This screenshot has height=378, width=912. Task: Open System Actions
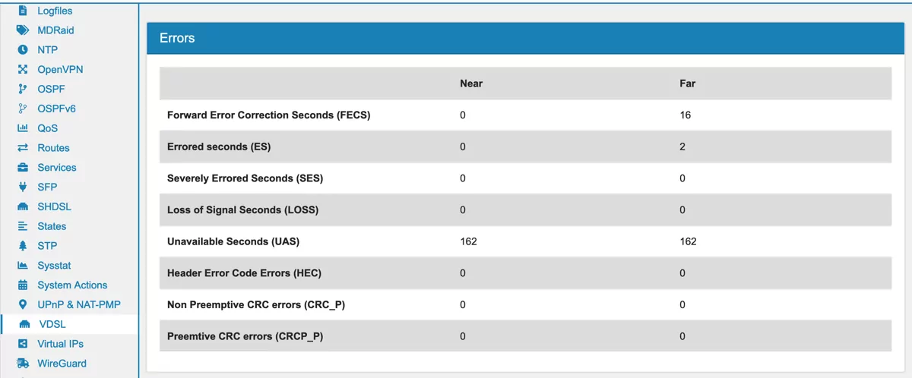coord(72,285)
